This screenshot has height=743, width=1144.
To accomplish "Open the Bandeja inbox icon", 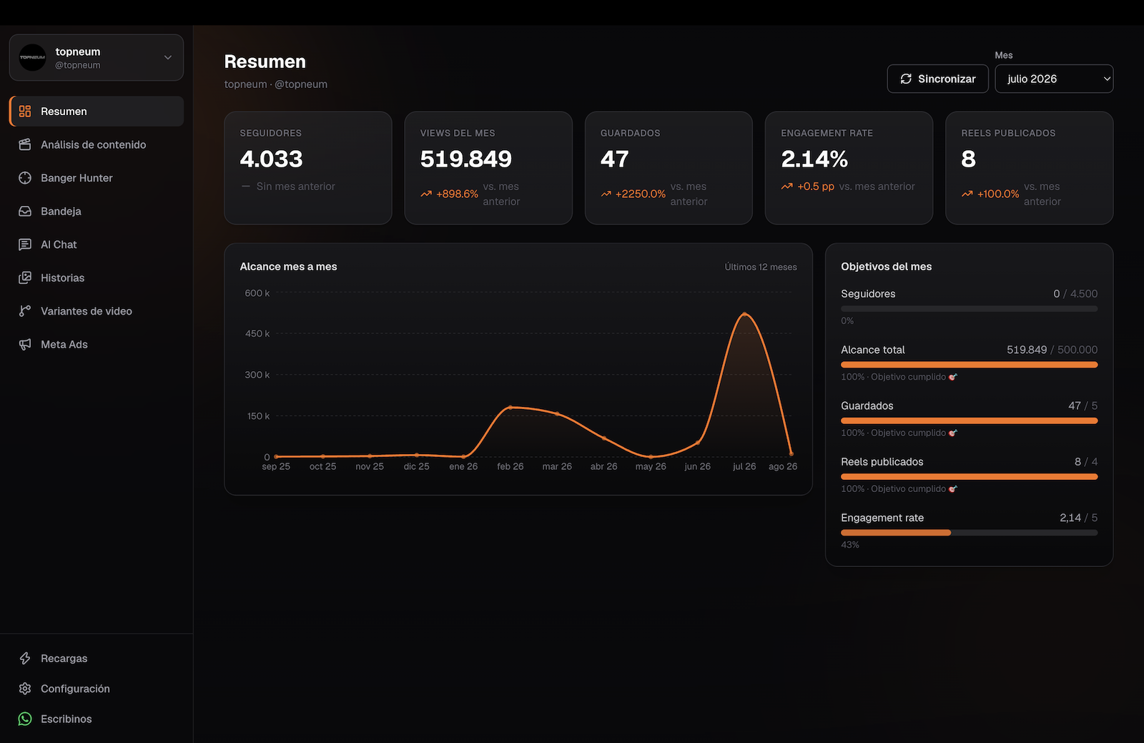I will tap(25, 211).
